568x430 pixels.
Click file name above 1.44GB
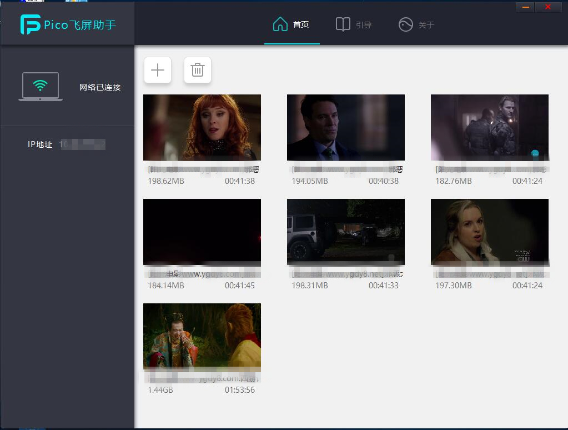click(x=203, y=378)
